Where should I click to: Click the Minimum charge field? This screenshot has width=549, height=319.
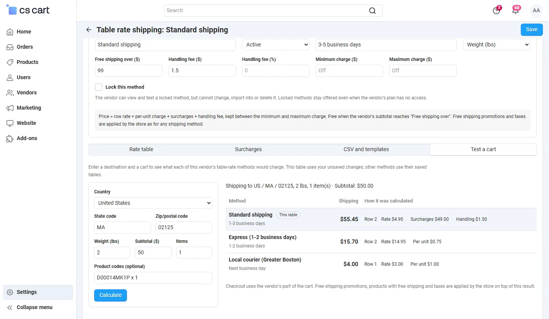coord(349,71)
